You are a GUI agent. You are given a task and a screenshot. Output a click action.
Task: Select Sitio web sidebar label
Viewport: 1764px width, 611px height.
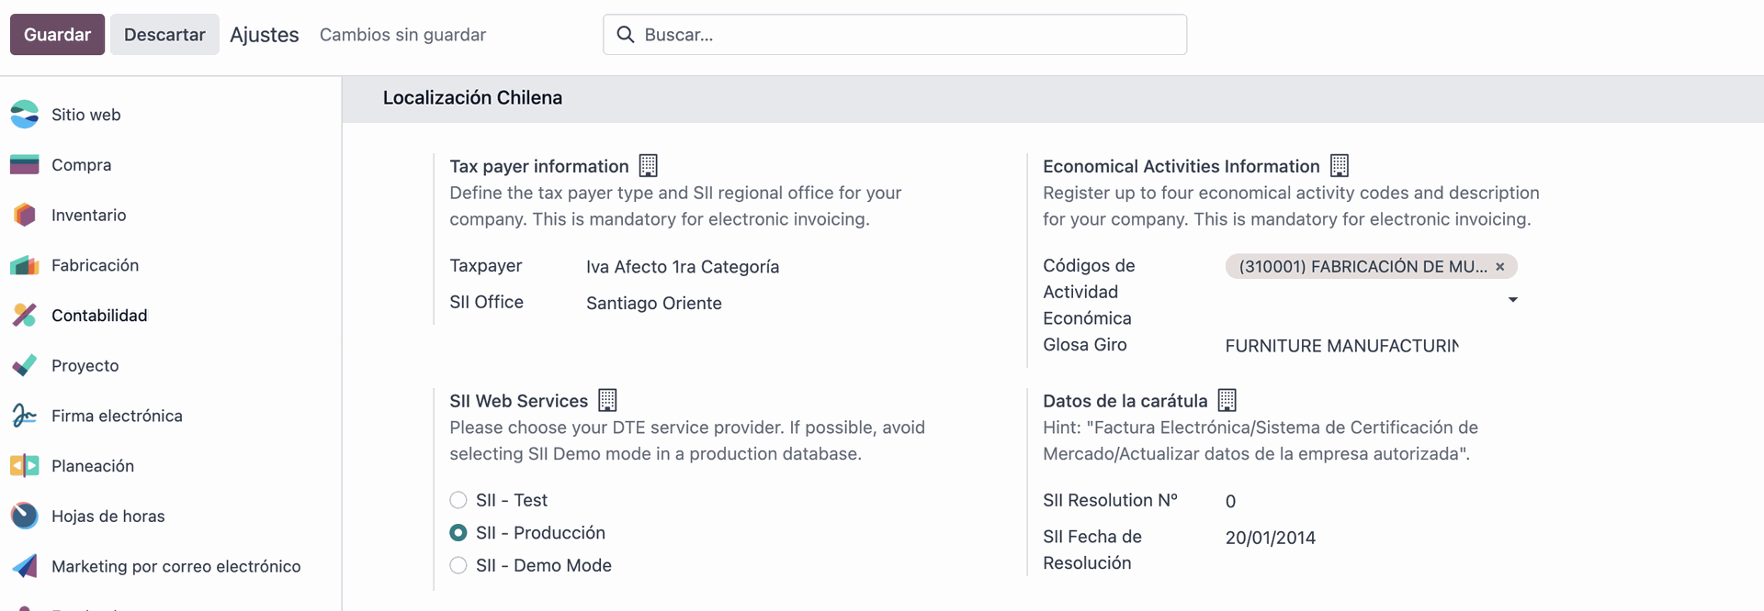86,115
